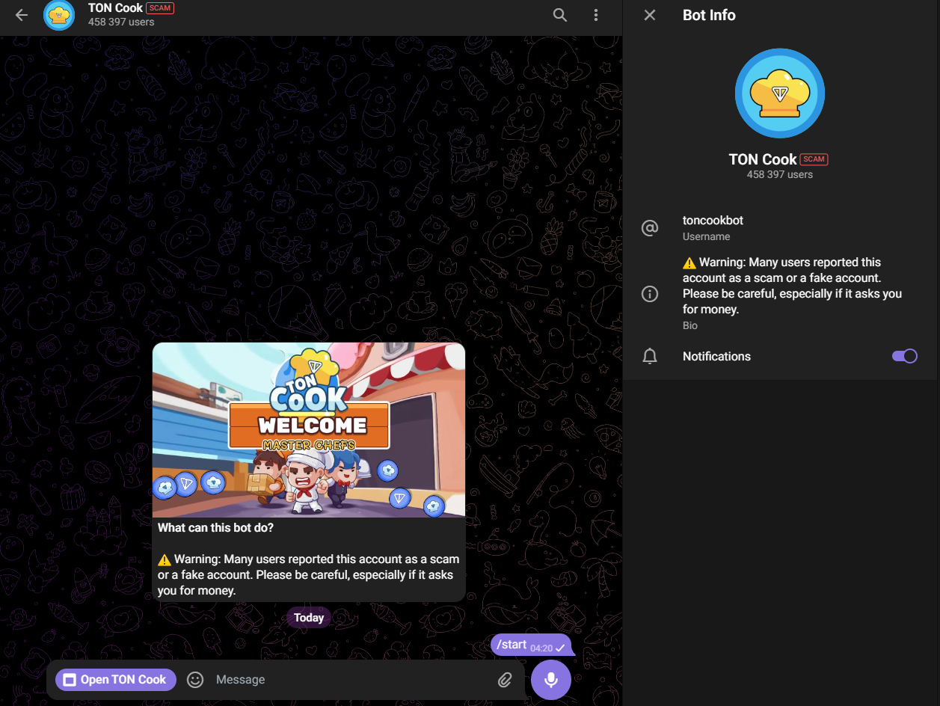Click the Today date badge
Viewport: 940px width, 706px height.
pyautogui.click(x=309, y=618)
